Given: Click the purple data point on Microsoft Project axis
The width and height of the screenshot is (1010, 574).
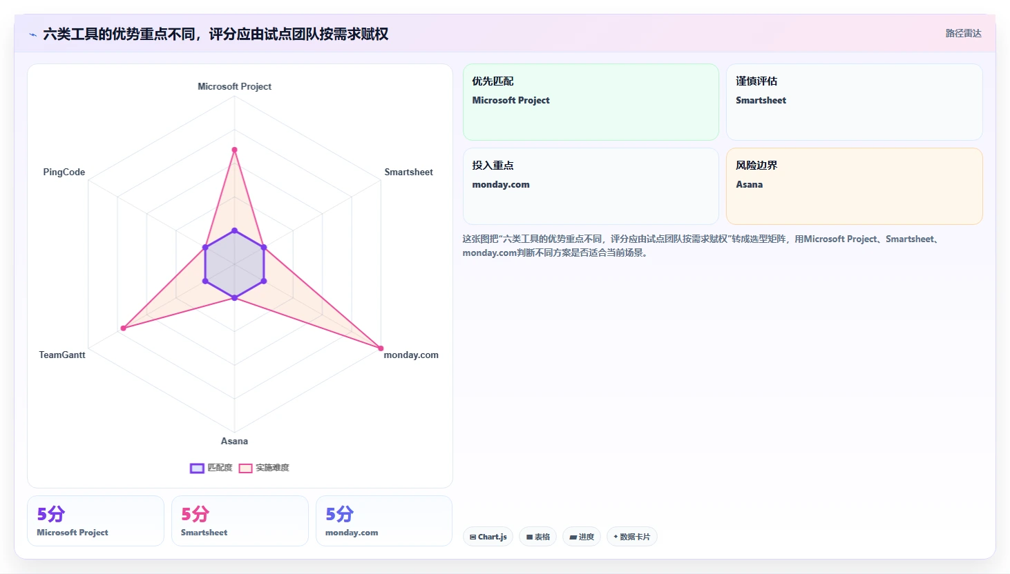Looking at the screenshot, I should [234, 230].
